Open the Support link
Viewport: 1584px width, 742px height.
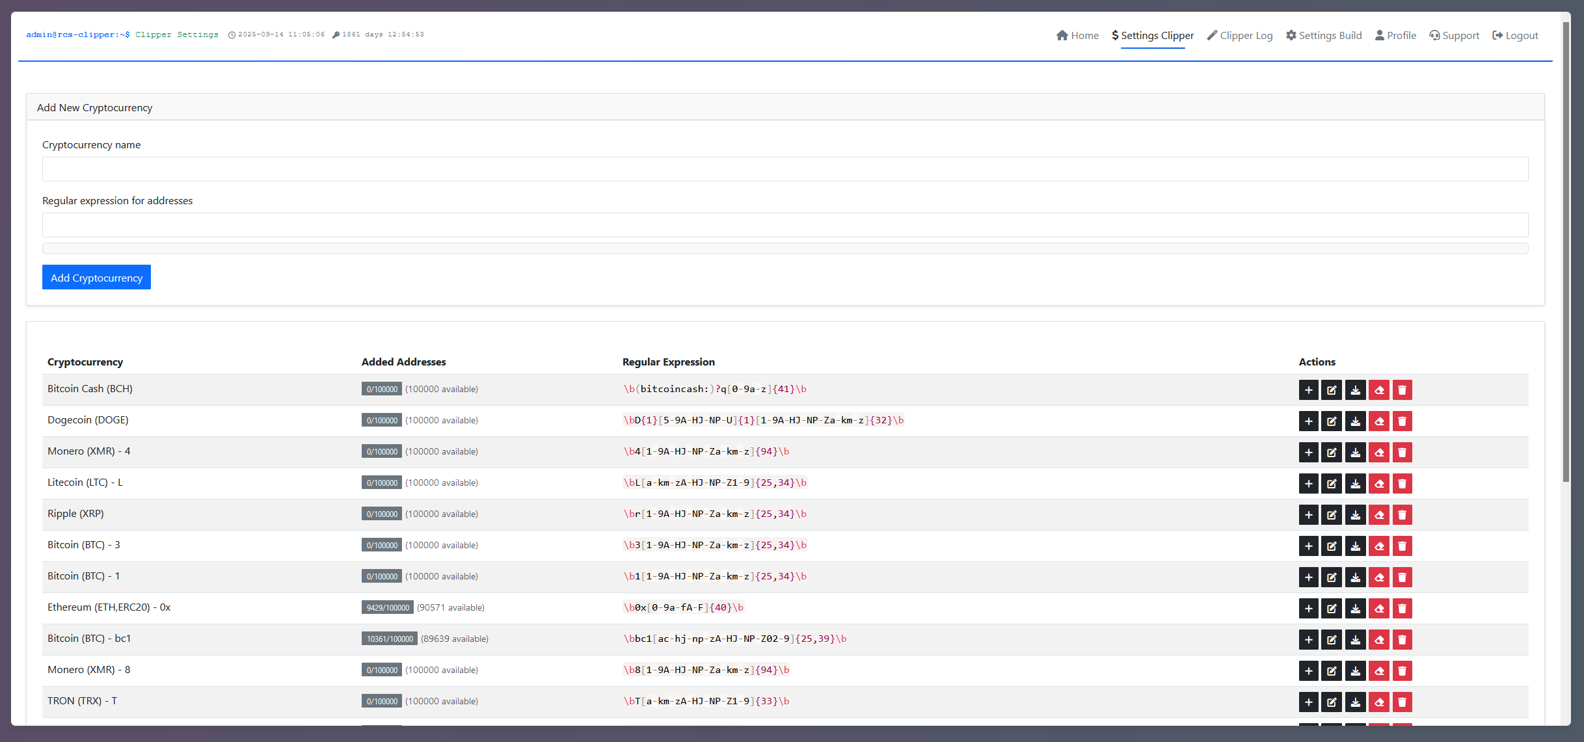pos(1454,35)
